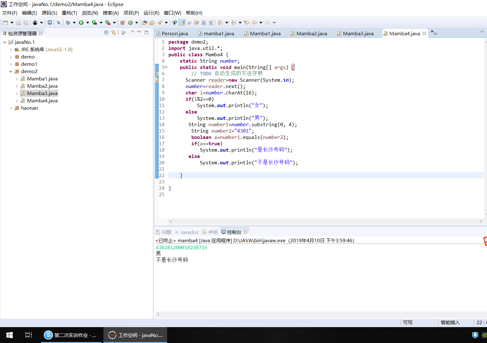Click the Open Task folder icon
The width and height of the screenshot is (487, 343).
pos(152,23)
